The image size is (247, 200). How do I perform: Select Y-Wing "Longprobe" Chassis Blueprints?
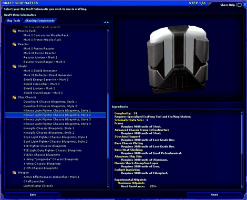(x=51, y=159)
